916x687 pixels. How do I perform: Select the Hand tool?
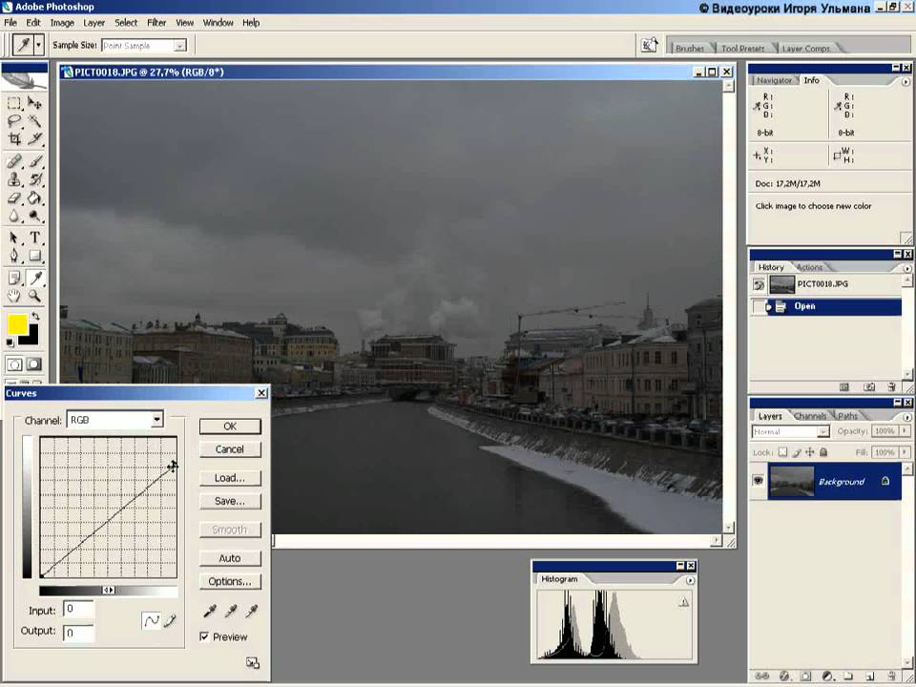point(14,297)
